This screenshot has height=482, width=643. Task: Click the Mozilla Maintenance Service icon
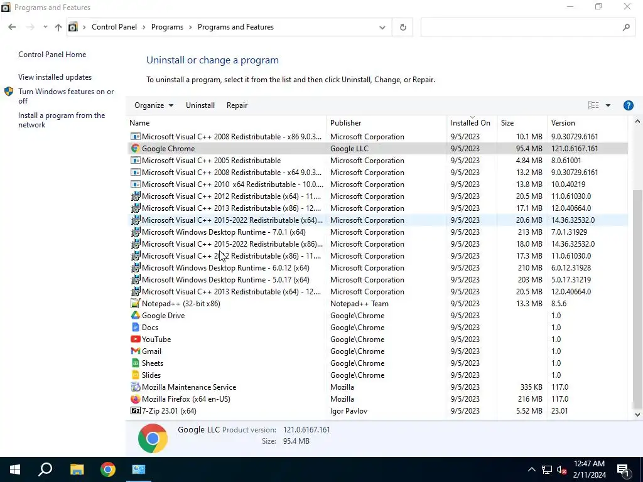click(135, 387)
